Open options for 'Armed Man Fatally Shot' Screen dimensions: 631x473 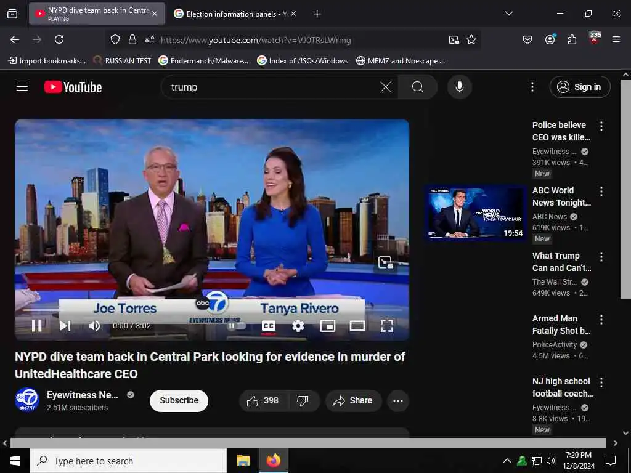tap(601, 320)
